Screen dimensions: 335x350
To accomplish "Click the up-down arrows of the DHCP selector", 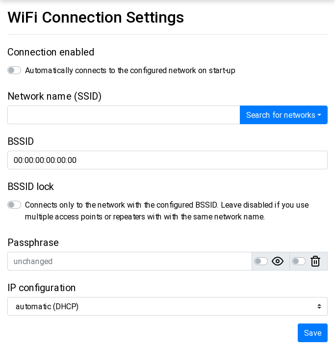I will [x=319, y=306].
